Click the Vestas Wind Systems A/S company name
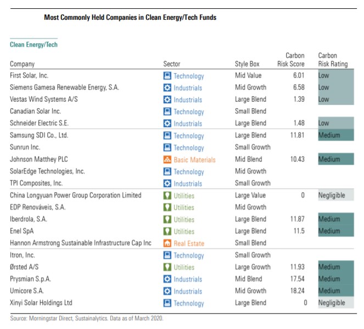The width and height of the screenshot is (364, 329). (x=44, y=99)
